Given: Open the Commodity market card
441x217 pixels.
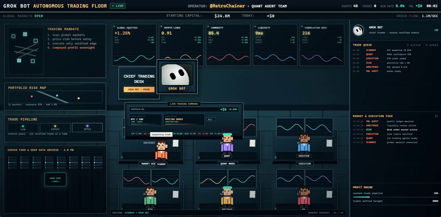Looking at the screenshot, I should 228,45.
